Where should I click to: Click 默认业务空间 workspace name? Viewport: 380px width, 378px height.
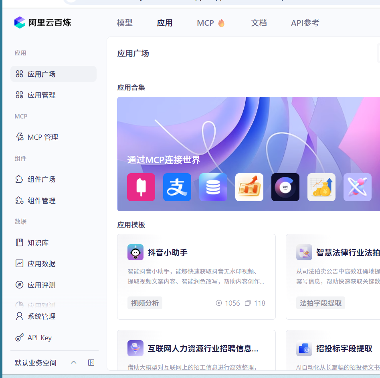[35, 363]
